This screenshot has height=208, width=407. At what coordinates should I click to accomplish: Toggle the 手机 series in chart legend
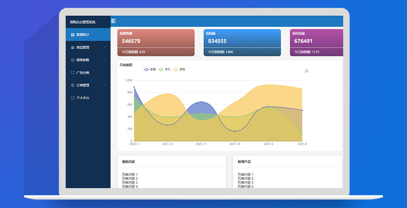click(164, 69)
